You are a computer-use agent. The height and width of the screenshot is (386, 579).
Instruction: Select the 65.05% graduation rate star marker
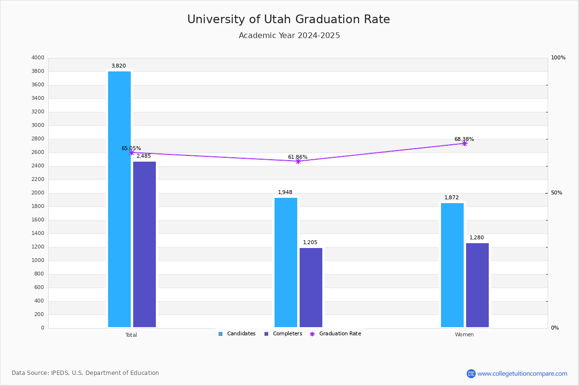point(131,152)
